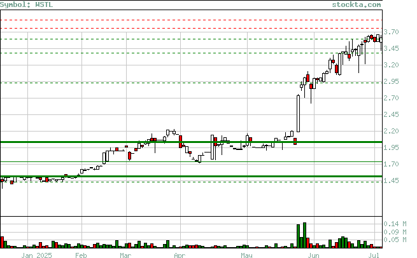The width and height of the screenshot is (417, 258).
Task: Click the 2.20 price axis label
Action: point(391,131)
